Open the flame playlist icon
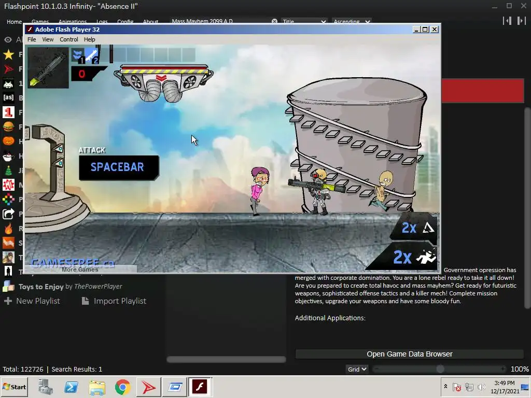Screen dimensions: 531x398 click(8, 229)
